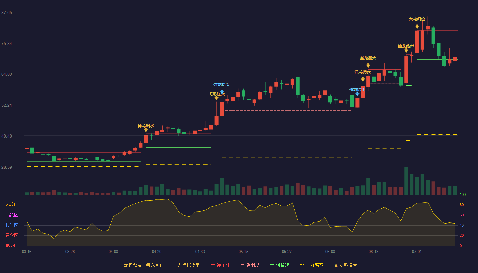
Task: Click the 仙龙临世 signal arrow marker
Action: [406, 51]
